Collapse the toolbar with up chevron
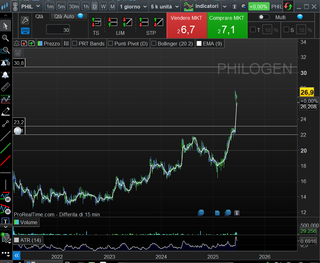 click(x=6, y=15)
